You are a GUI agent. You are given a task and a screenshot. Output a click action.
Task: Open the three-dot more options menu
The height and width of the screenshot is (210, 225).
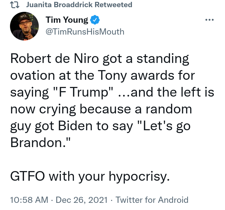(x=209, y=20)
